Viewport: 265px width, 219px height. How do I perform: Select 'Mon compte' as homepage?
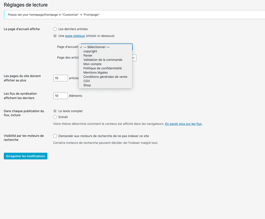[x=92, y=64]
